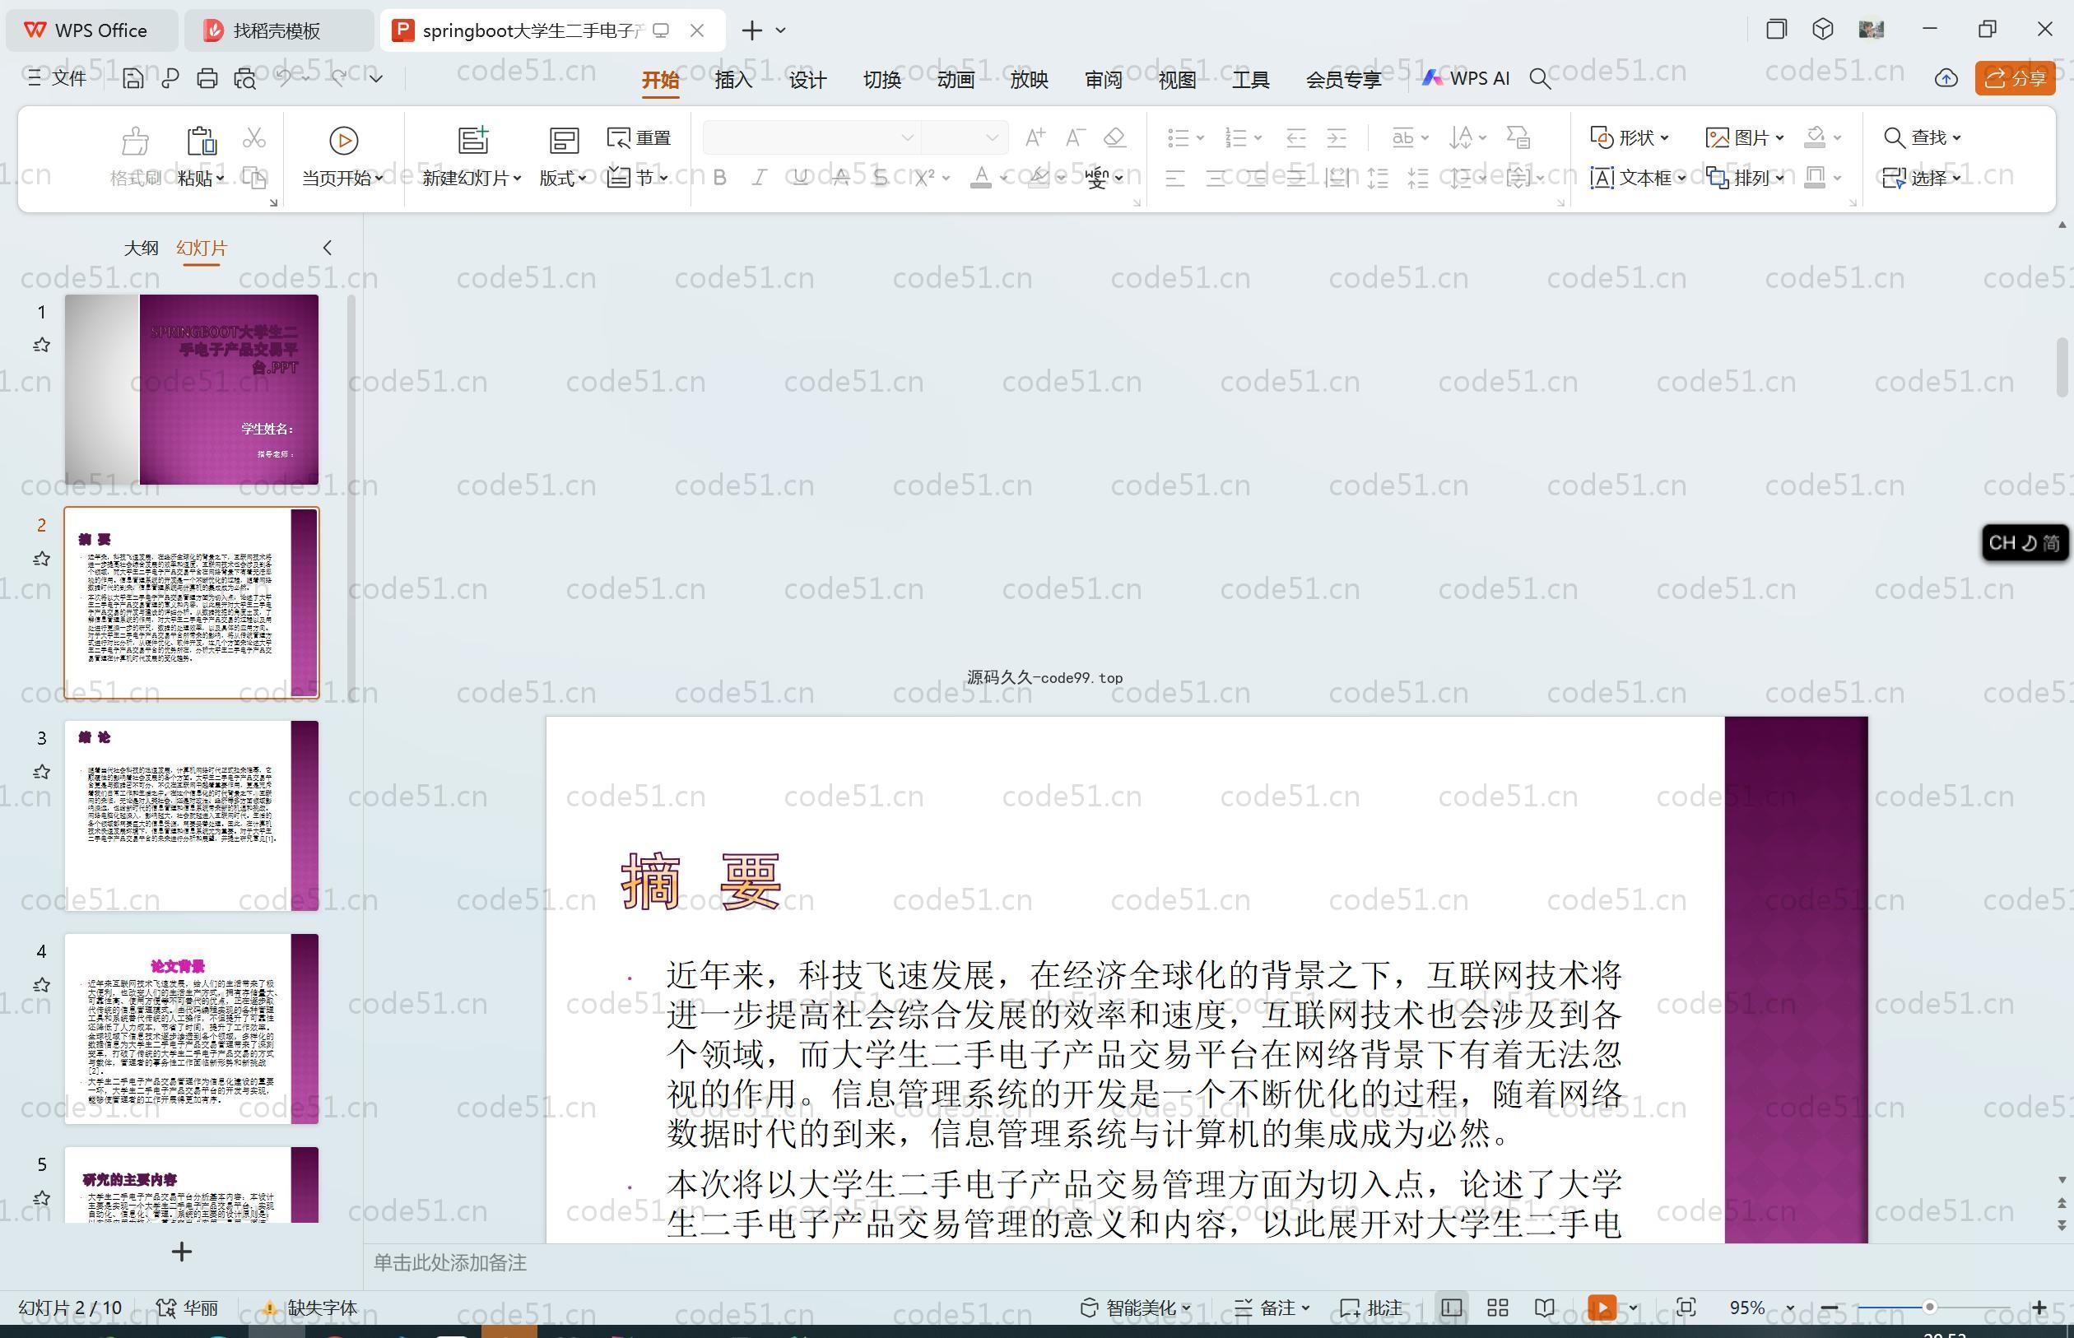
Task: Click the Decrease indent icon
Action: pos(1295,137)
